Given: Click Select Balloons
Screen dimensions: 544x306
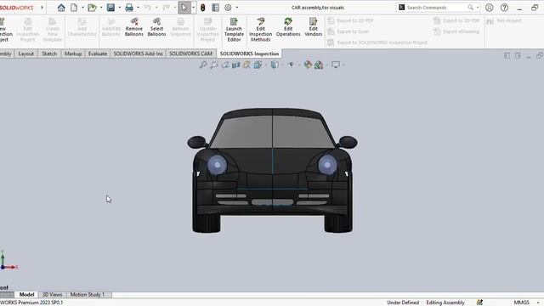Looking at the screenshot, I should pos(156,27).
